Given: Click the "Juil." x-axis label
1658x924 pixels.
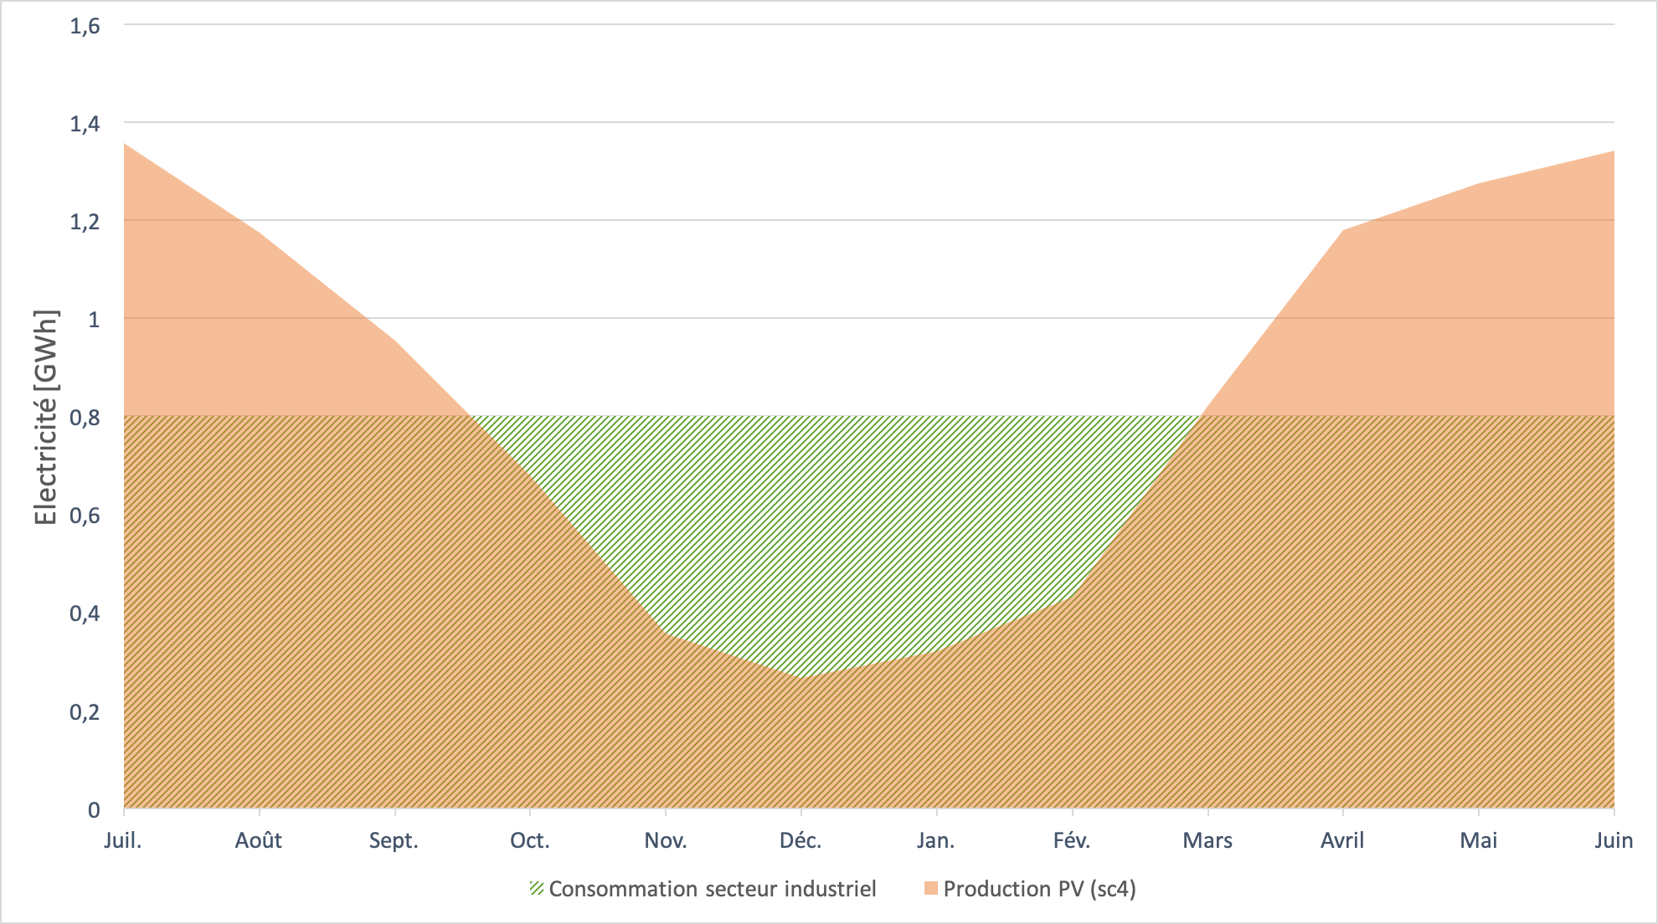Looking at the screenshot, I should 123,840.
